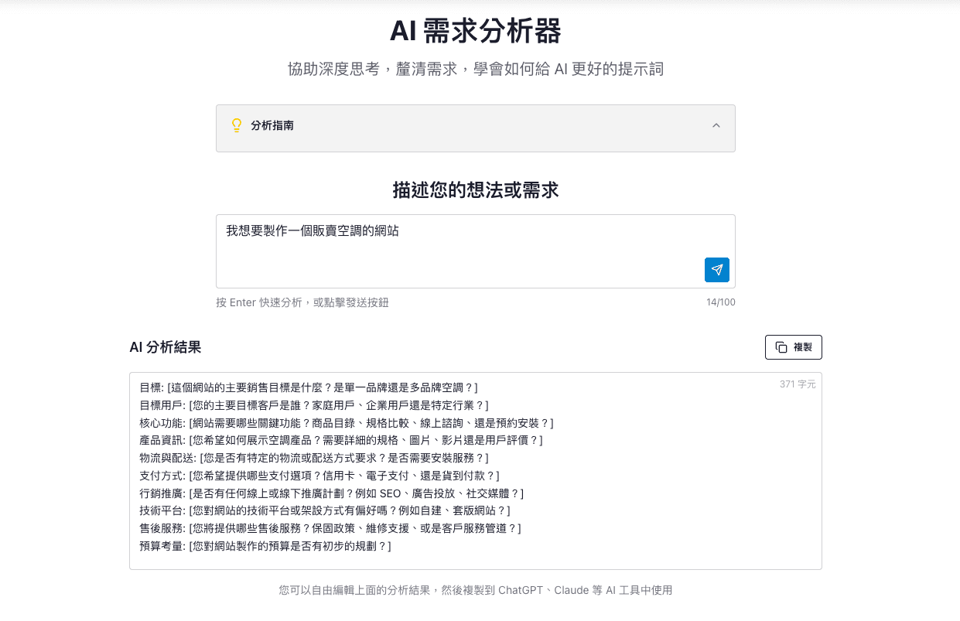
Task: Click the blue paper plane send icon
Action: [x=716, y=269]
